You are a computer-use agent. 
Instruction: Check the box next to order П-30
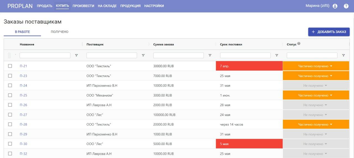(x=10, y=144)
